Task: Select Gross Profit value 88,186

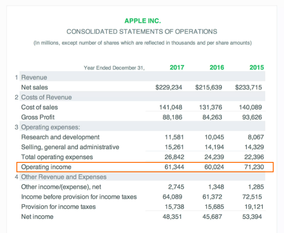Action: (172, 117)
